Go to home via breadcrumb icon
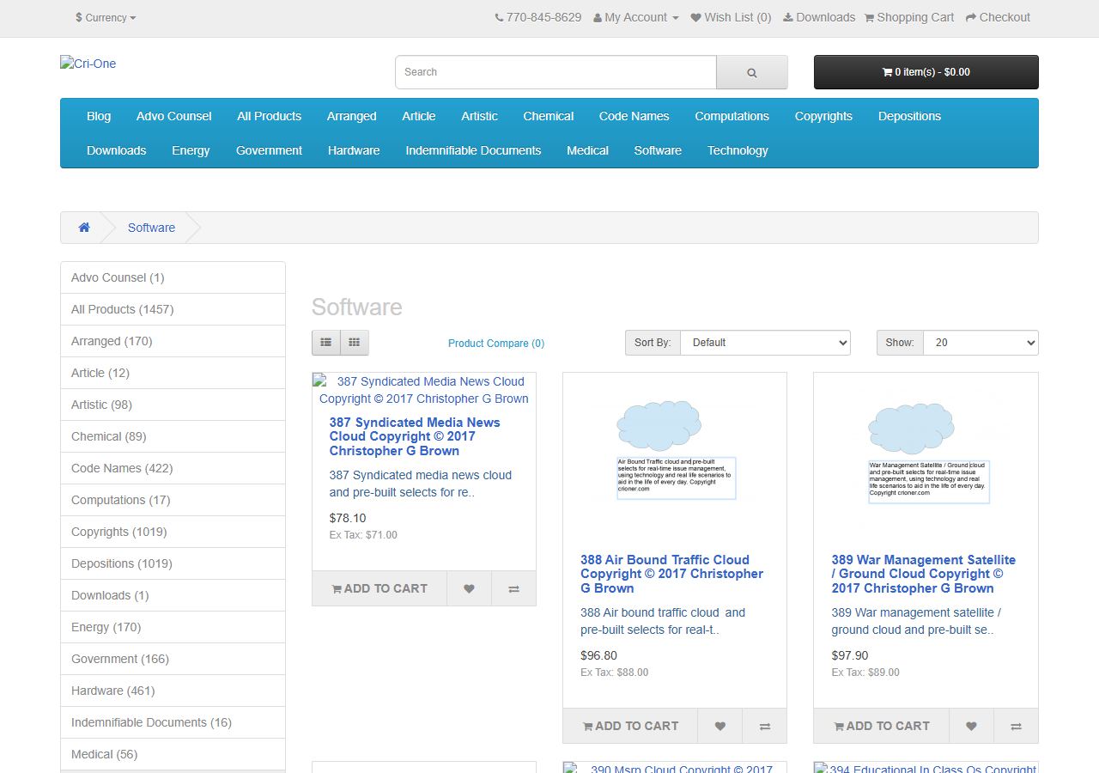This screenshot has height=773, width=1099. [x=84, y=228]
